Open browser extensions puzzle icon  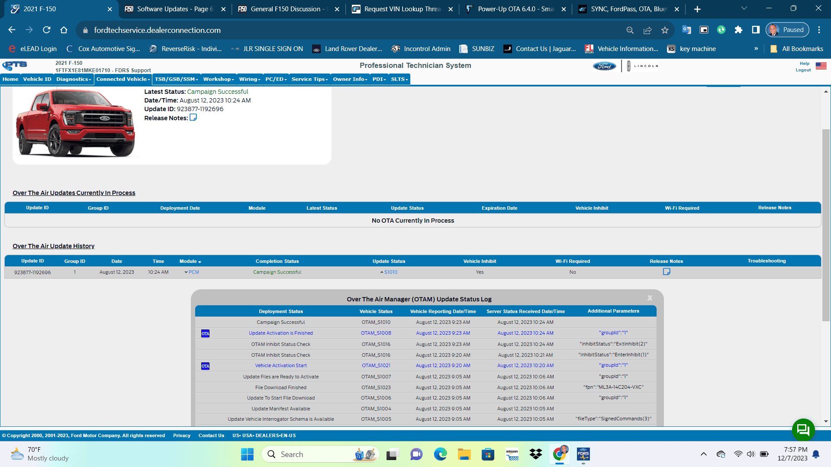[738, 30]
